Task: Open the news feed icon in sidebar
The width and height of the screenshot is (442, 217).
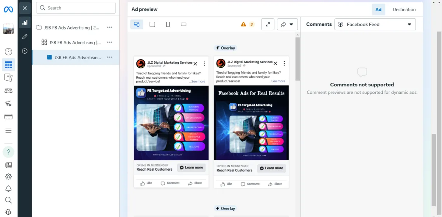Action: 8,165
